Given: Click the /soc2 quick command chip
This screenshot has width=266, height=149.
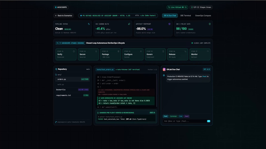Looking at the screenshot, I should pyautogui.click(x=186, y=116).
